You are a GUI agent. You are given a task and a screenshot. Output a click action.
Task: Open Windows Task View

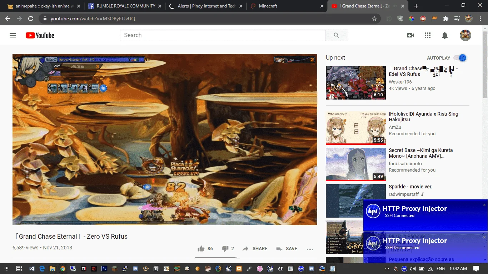[19, 269]
